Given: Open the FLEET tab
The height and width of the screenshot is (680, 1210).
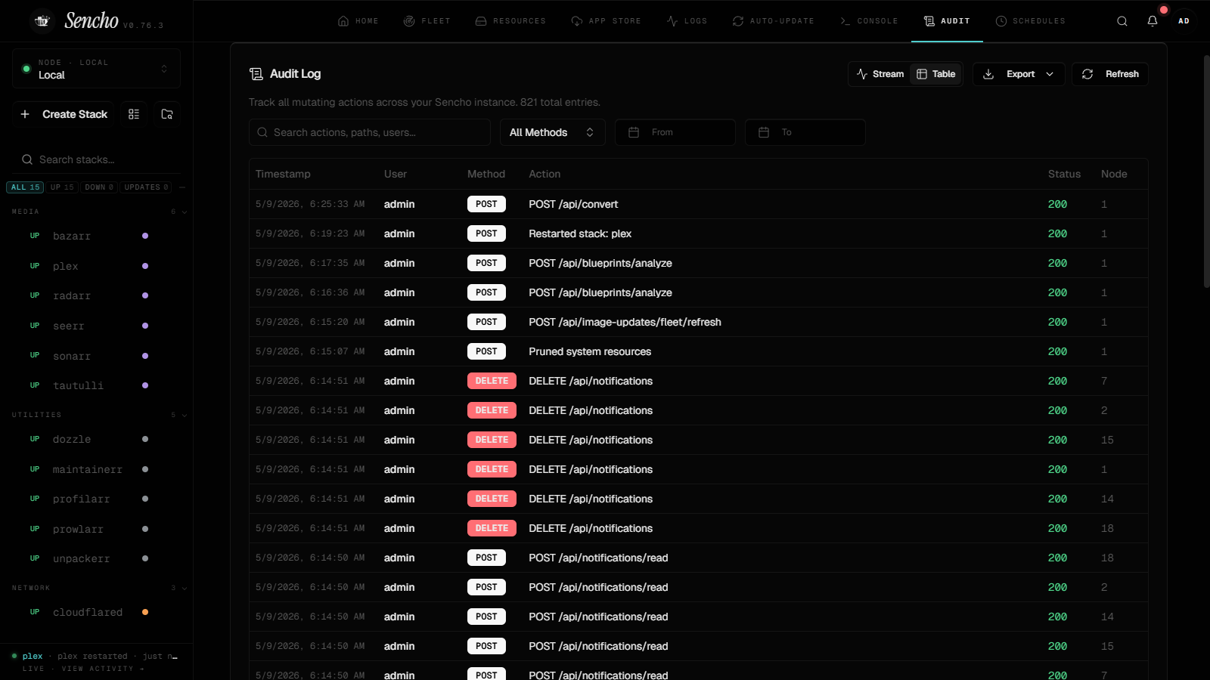Looking at the screenshot, I should (427, 21).
